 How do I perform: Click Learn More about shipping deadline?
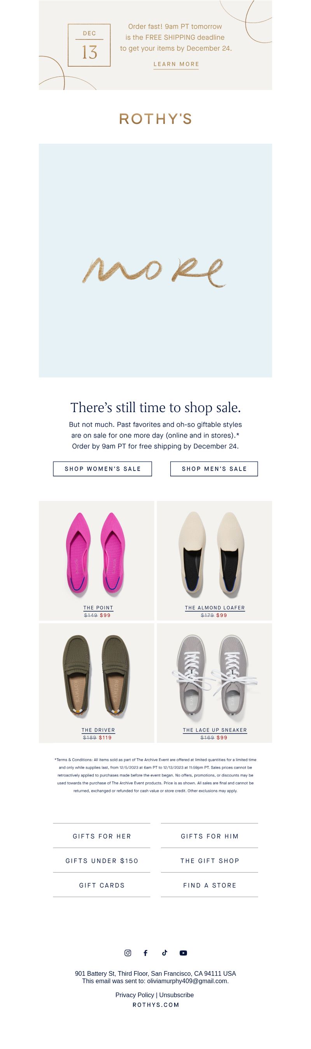(x=176, y=64)
